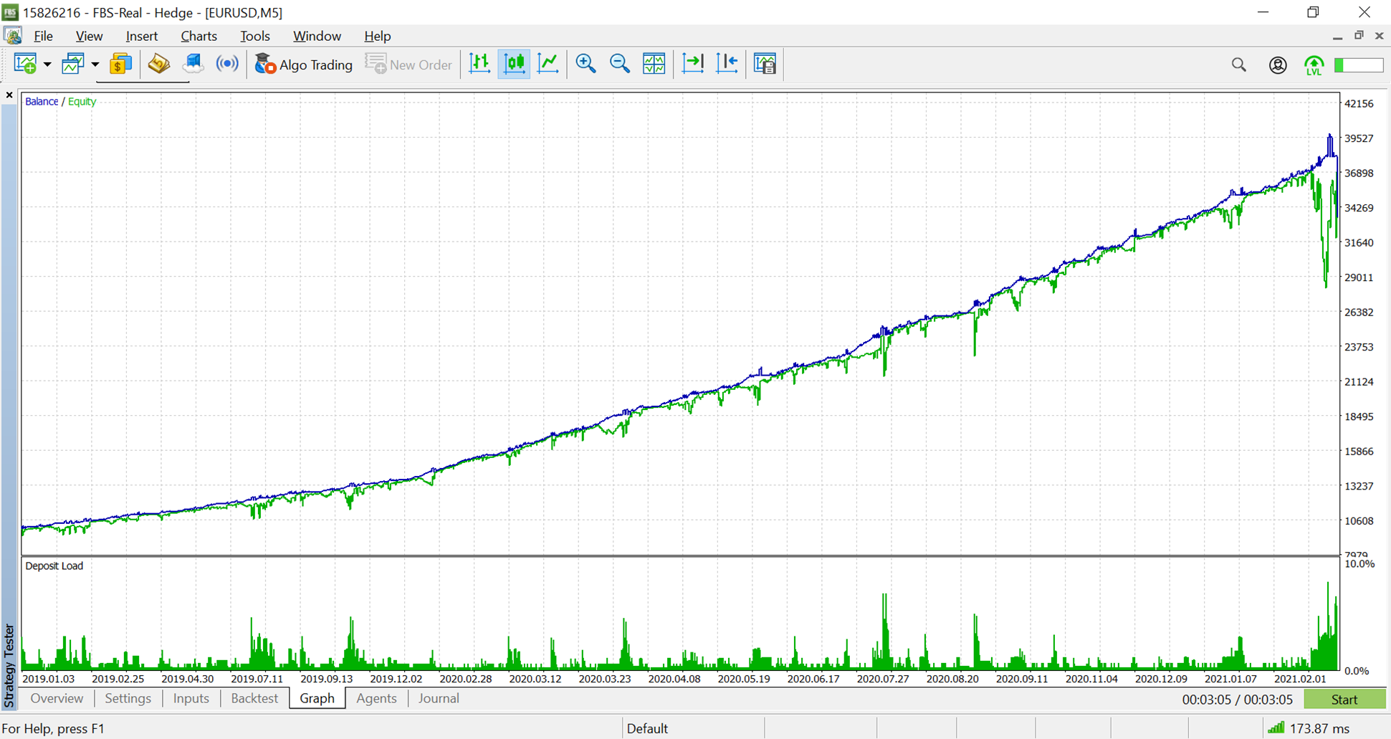
Task: Click the 173.87 ms ping value
Action: 1320,729
